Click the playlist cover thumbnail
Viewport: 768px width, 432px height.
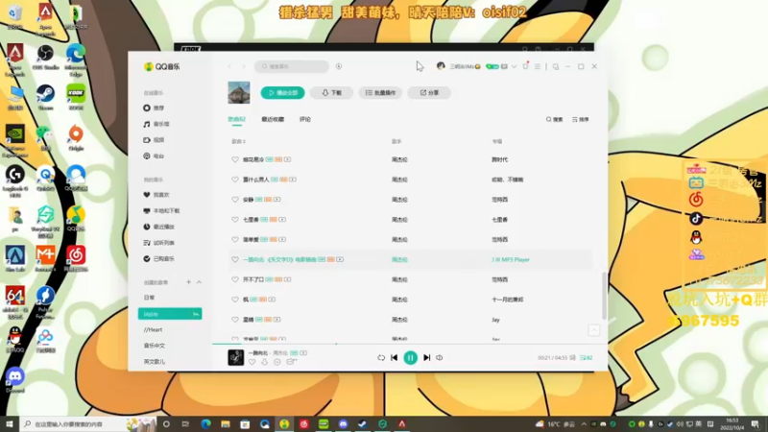coord(239,92)
